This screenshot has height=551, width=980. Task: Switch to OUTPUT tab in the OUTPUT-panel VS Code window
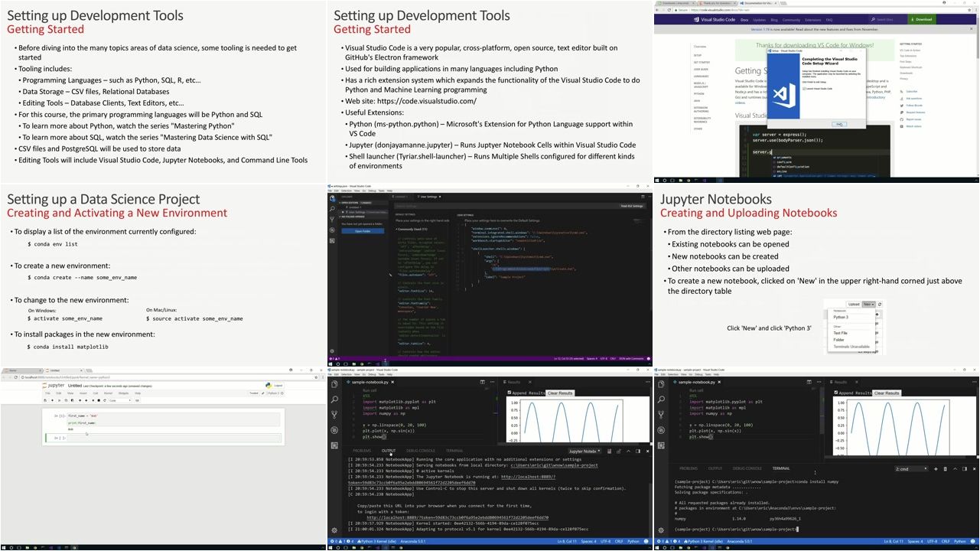coord(389,451)
